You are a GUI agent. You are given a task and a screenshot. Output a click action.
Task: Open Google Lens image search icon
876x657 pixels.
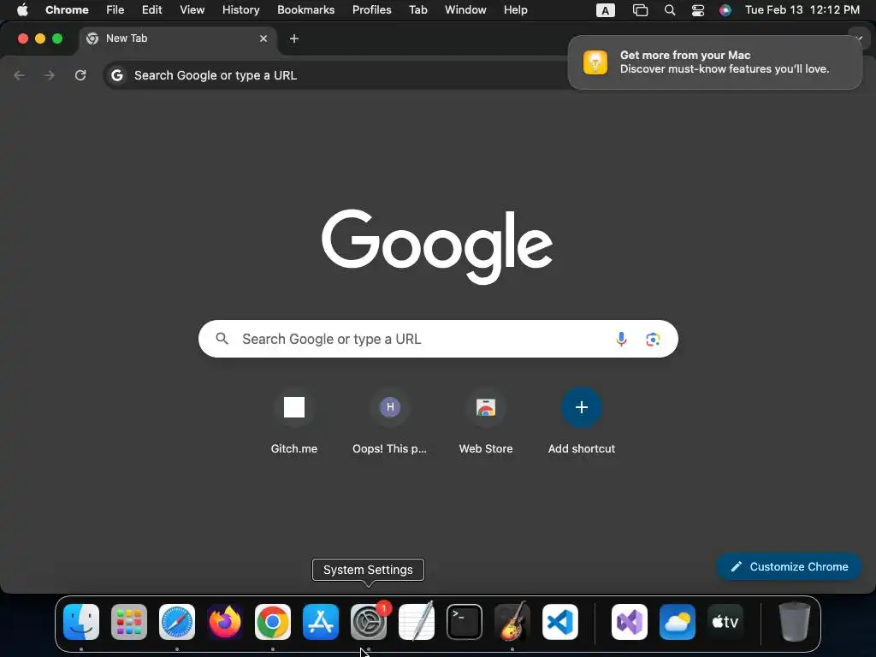[653, 339]
